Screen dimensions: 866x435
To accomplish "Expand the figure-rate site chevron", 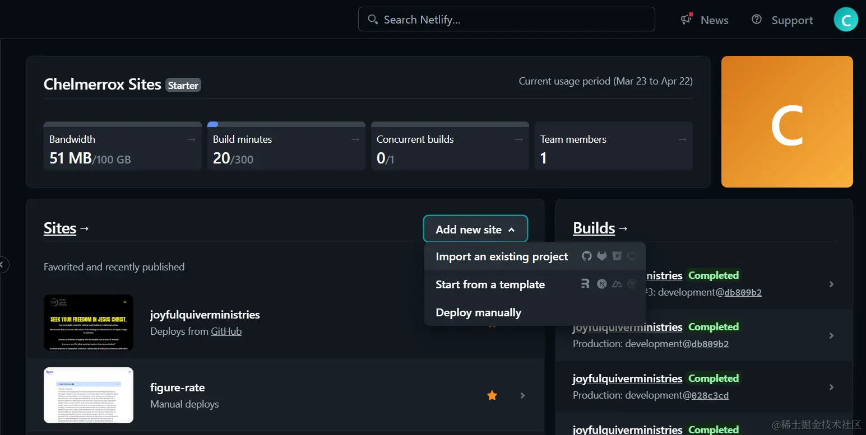I will (x=522, y=396).
